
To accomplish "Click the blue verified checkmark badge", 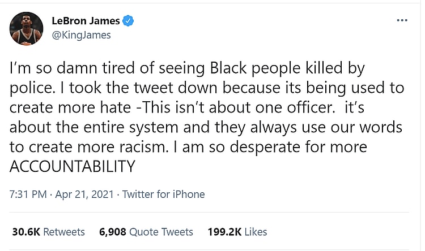I will (129, 21).
